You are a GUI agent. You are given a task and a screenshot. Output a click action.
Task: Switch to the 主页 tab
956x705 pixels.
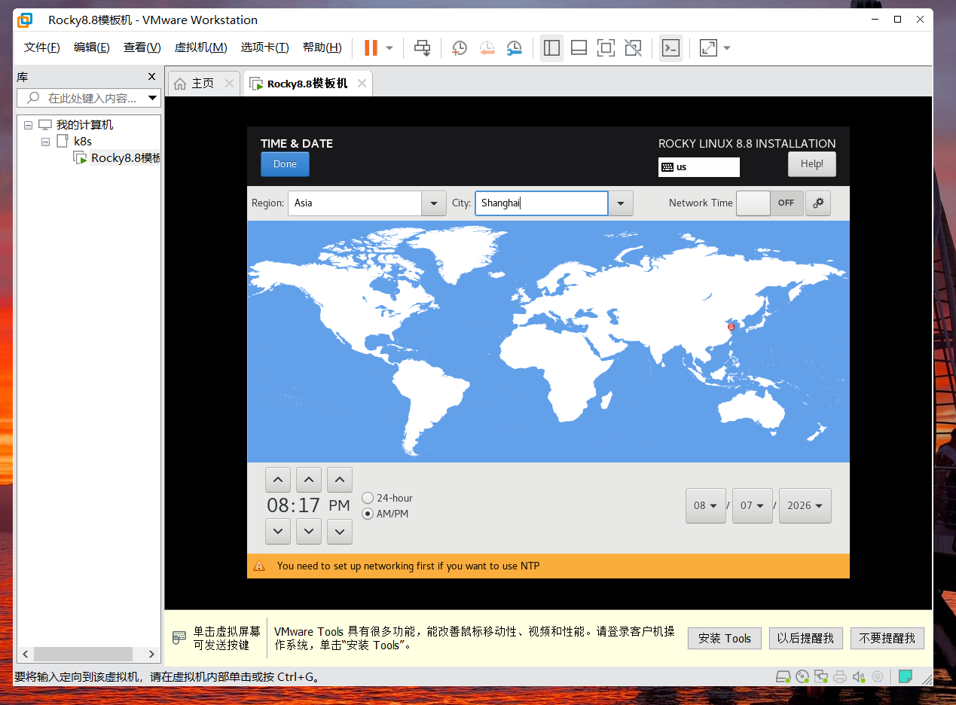(x=203, y=84)
